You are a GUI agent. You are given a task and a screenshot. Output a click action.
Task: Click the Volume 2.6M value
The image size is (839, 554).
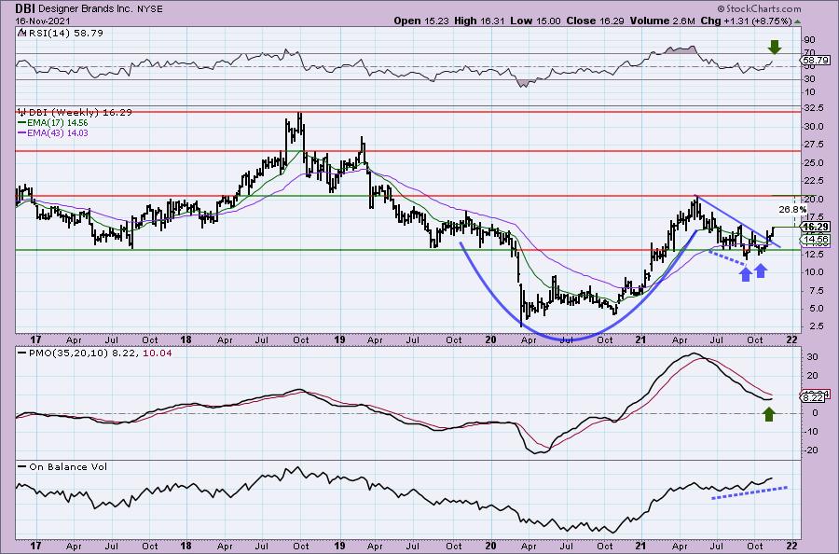click(x=662, y=21)
